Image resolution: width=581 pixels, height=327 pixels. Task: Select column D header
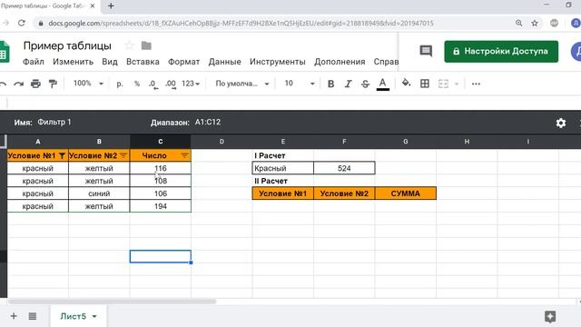pos(222,142)
